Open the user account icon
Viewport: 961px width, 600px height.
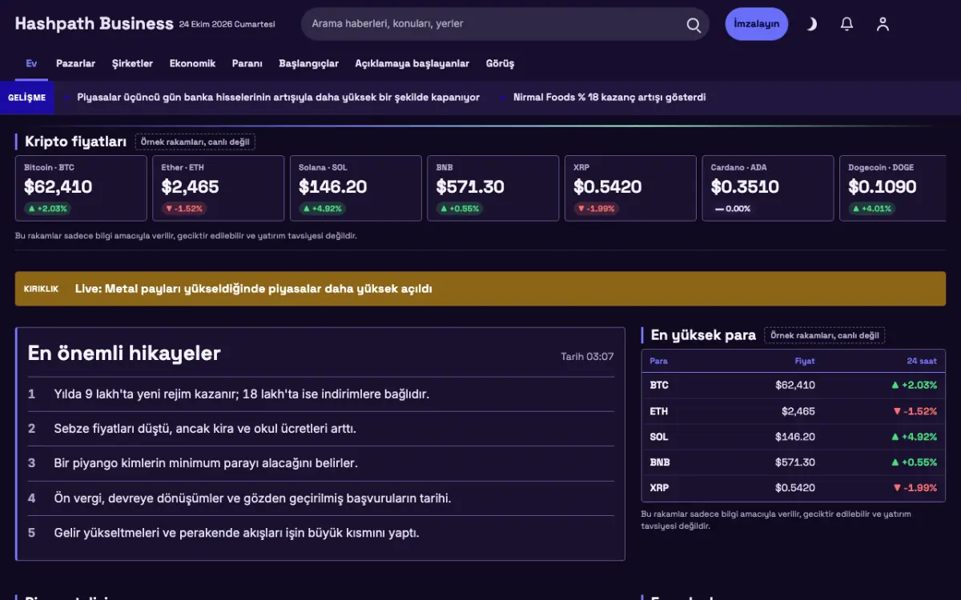[883, 24]
